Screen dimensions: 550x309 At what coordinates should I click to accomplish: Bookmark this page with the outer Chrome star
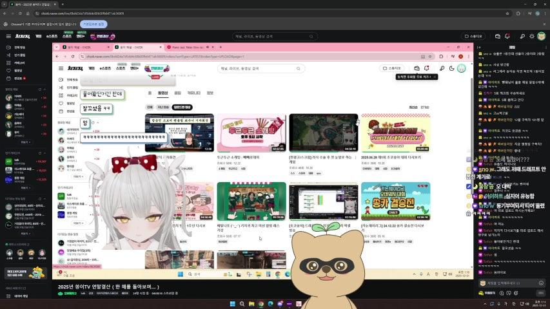coord(507,14)
